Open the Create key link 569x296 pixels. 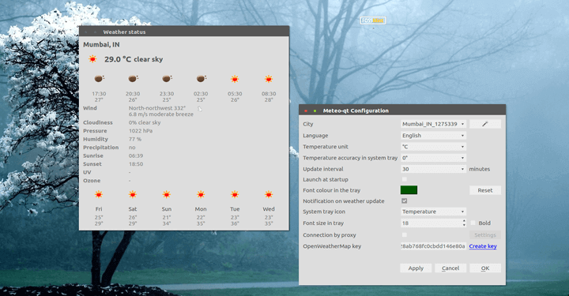click(483, 246)
